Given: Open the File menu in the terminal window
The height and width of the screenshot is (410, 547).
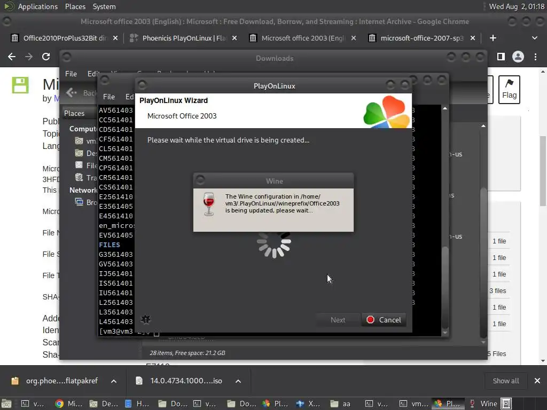Looking at the screenshot, I should pos(109,97).
